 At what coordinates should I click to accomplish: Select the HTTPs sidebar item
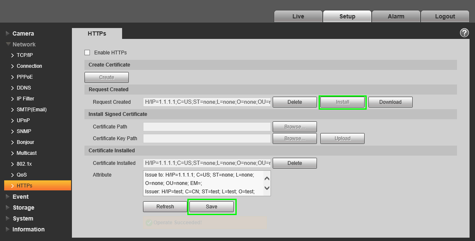click(38, 185)
